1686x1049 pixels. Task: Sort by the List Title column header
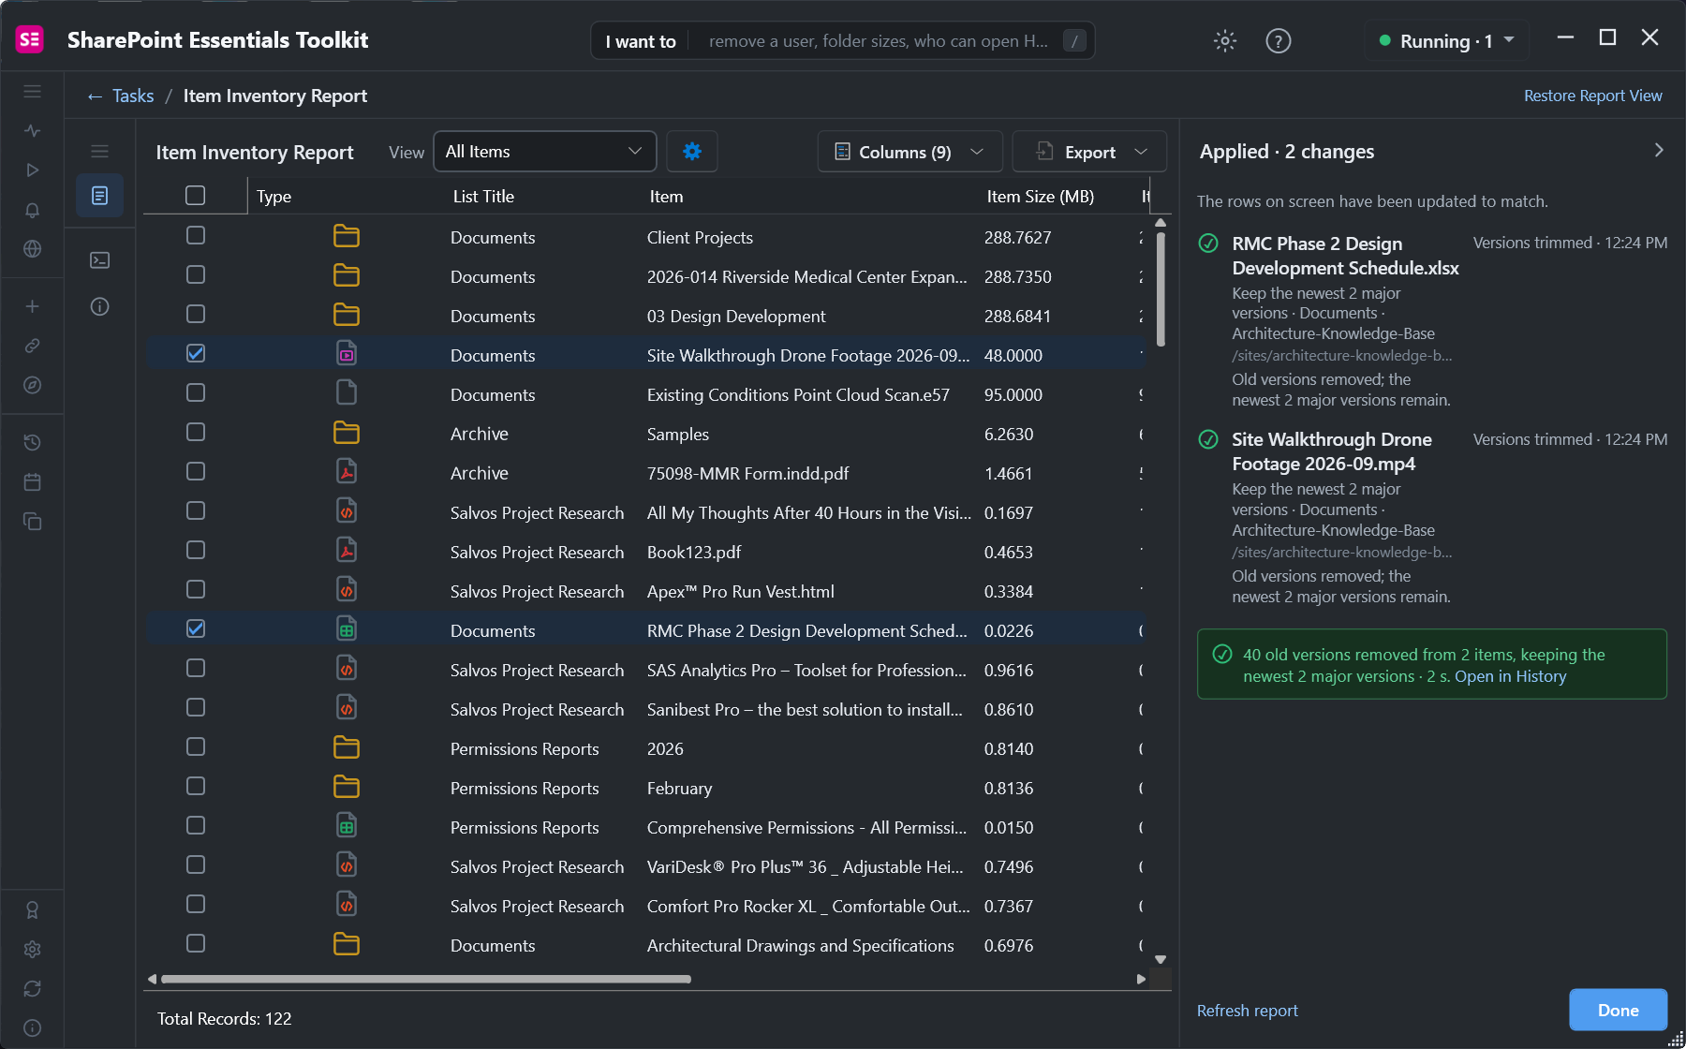(x=483, y=197)
